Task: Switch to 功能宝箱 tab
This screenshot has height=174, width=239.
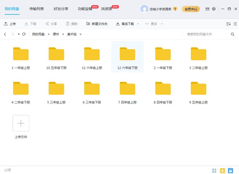Action: click(85, 9)
